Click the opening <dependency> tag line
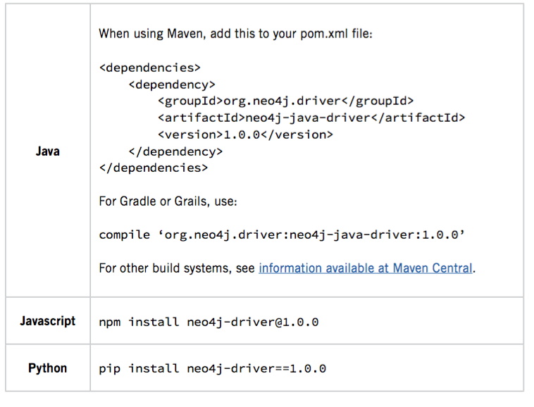Viewport: 534px width, 407px height. pos(172,84)
